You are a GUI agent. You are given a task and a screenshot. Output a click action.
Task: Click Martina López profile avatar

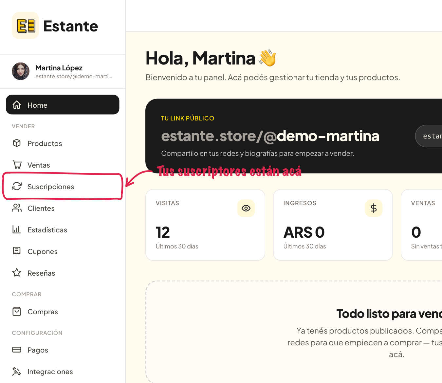point(21,71)
